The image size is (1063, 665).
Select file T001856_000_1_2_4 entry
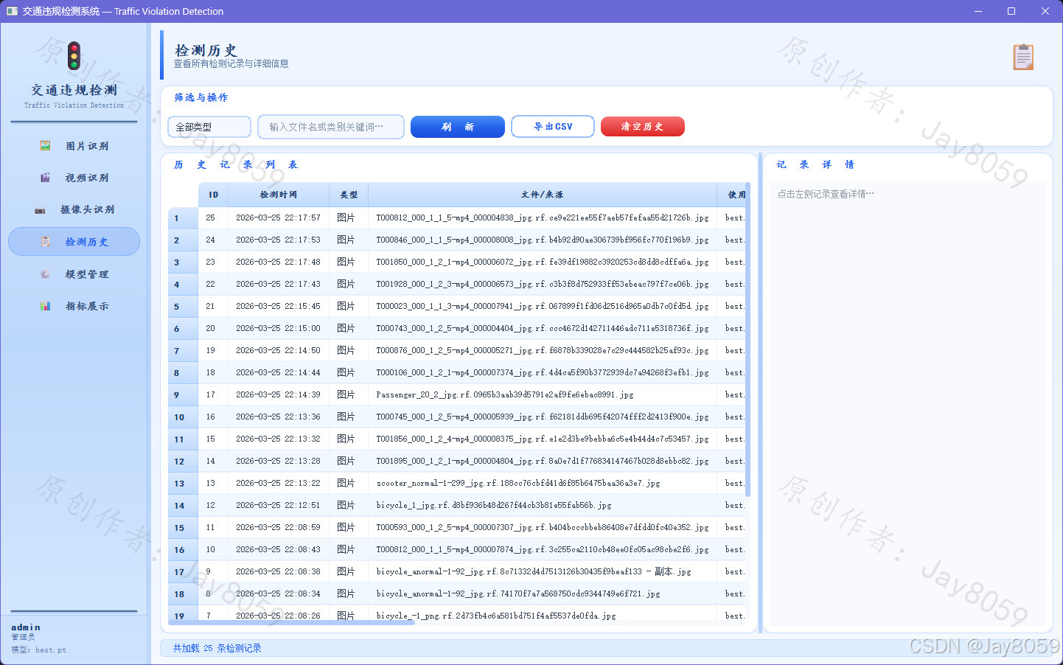[543, 439]
